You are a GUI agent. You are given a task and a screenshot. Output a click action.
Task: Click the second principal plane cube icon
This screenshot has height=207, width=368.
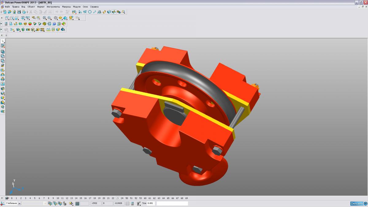tap(55, 203)
